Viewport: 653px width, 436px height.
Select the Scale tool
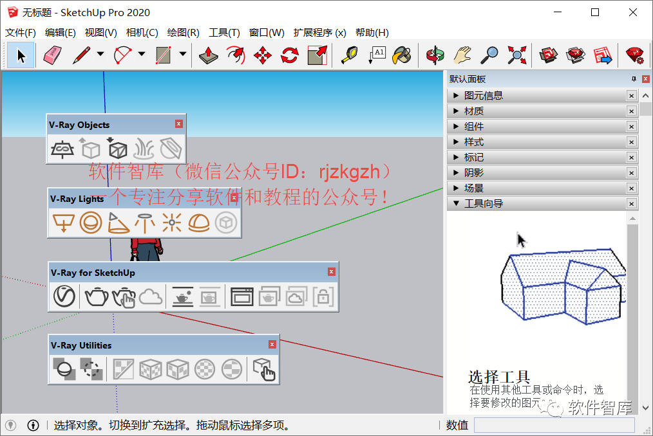317,55
